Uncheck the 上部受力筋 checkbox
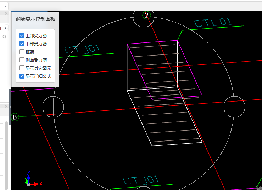262x190 pixels. pos(22,35)
